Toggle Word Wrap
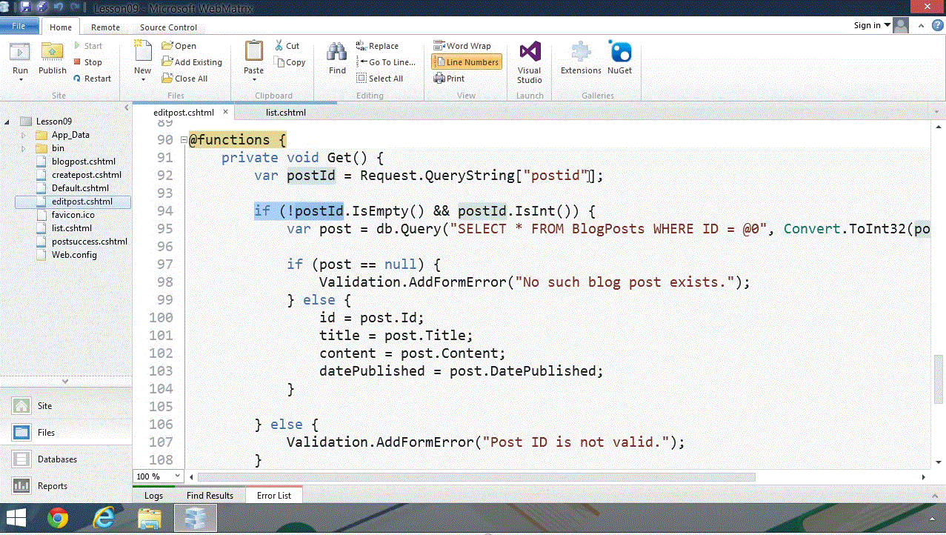Screen dimensions: 946x535 (x=463, y=46)
